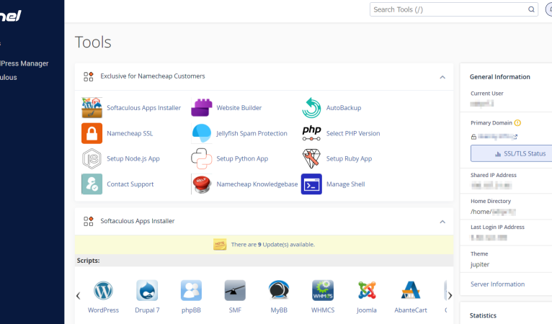Open the Setup Node.js App text link

click(x=133, y=158)
